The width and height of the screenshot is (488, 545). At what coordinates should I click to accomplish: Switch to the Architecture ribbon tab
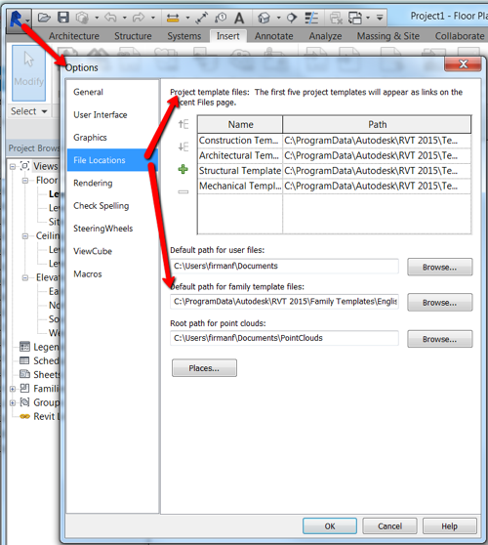[74, 36]
